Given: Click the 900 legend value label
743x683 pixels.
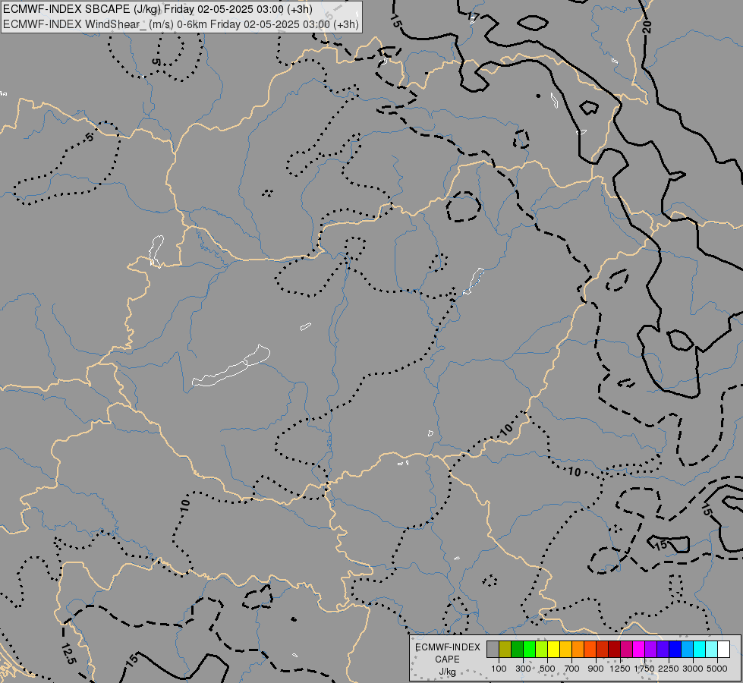Looking at the screenshot, I should [x=596, y=669].
